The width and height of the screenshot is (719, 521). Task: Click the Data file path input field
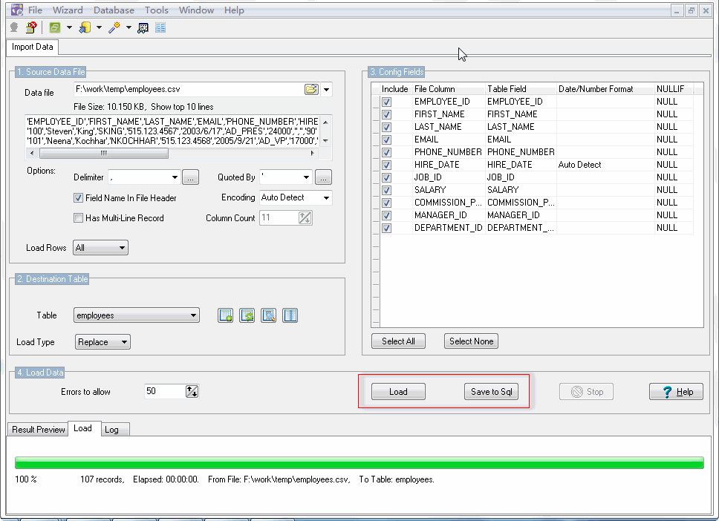pos(189,89)
